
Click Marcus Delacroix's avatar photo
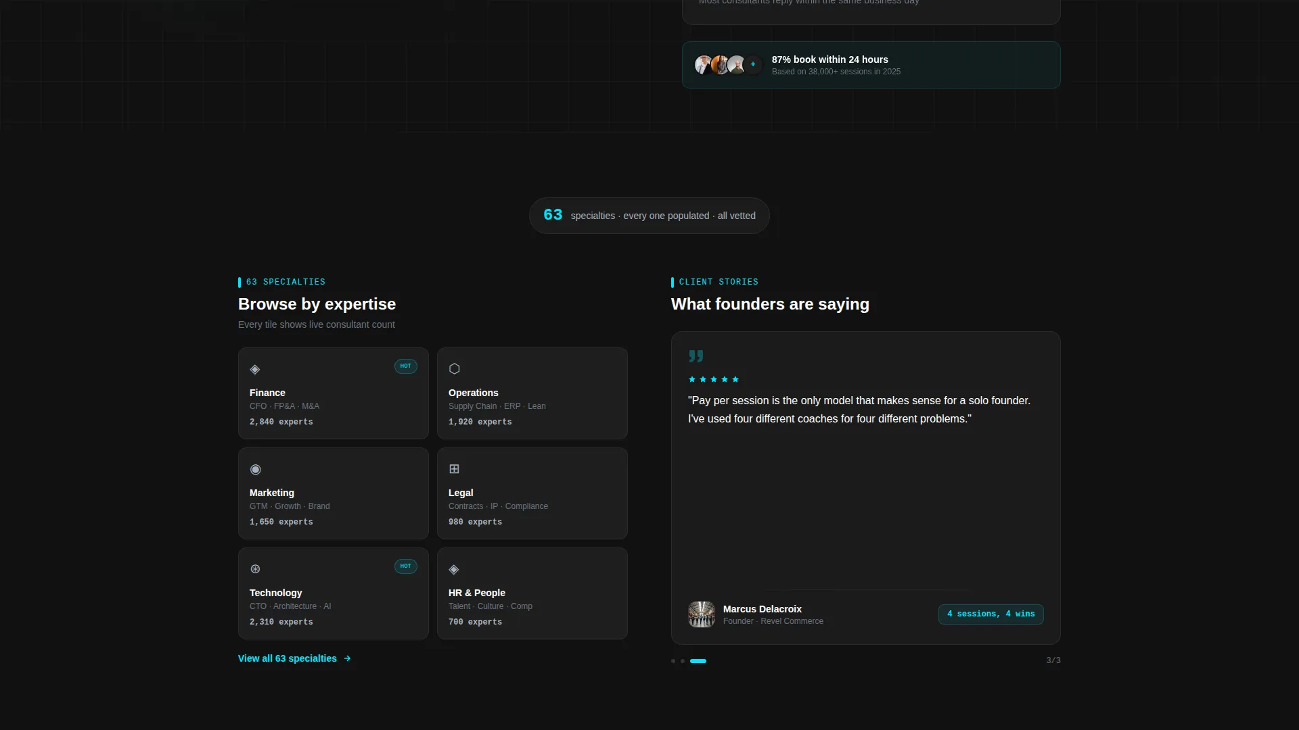pos(702,614)
